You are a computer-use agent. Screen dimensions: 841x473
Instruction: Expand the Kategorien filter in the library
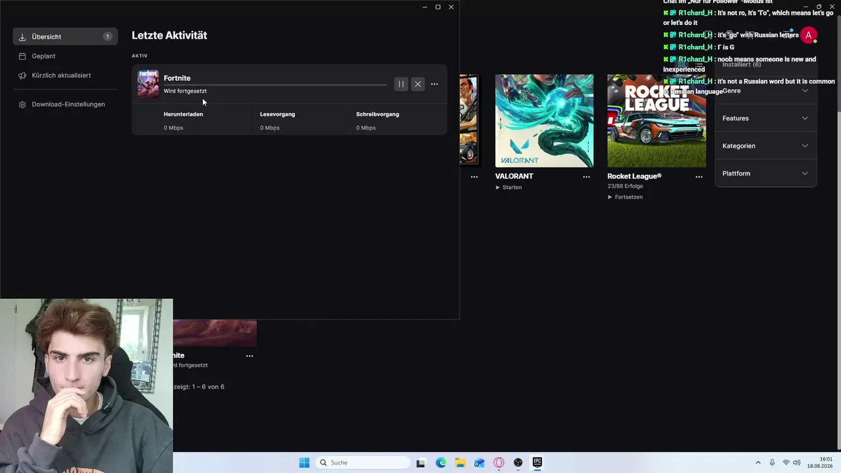tap(765, 146)
